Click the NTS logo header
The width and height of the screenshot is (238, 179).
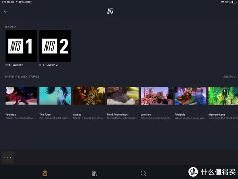110,11
